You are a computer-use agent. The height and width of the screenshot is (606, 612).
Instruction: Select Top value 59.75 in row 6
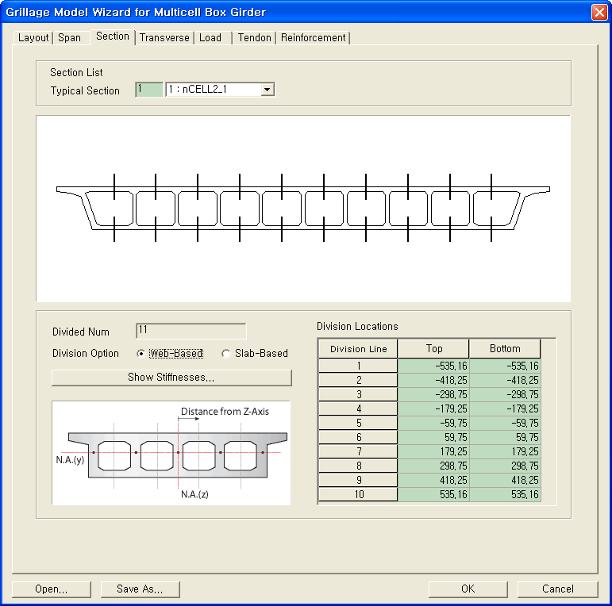tap(433, 437)
